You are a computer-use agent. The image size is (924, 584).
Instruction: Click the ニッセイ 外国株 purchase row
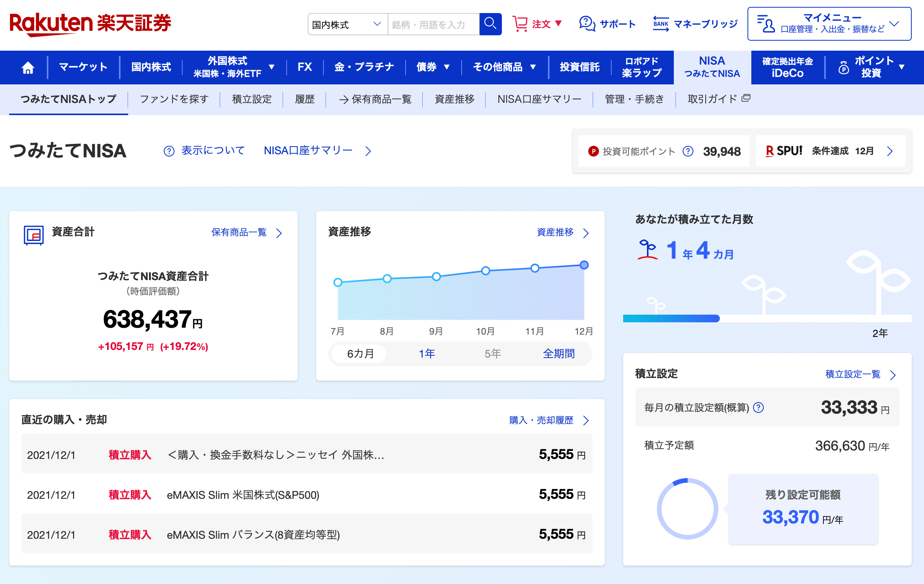(x=307, y=454)
